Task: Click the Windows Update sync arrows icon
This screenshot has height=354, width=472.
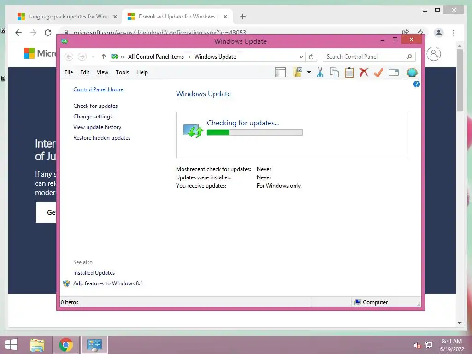Action: pyautogui.click(x=193, y=130)
